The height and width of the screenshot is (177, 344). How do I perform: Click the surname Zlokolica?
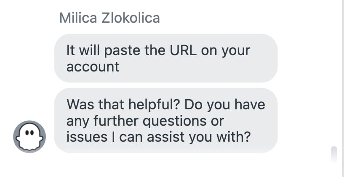pyautogui.click(x=131, y=18)
